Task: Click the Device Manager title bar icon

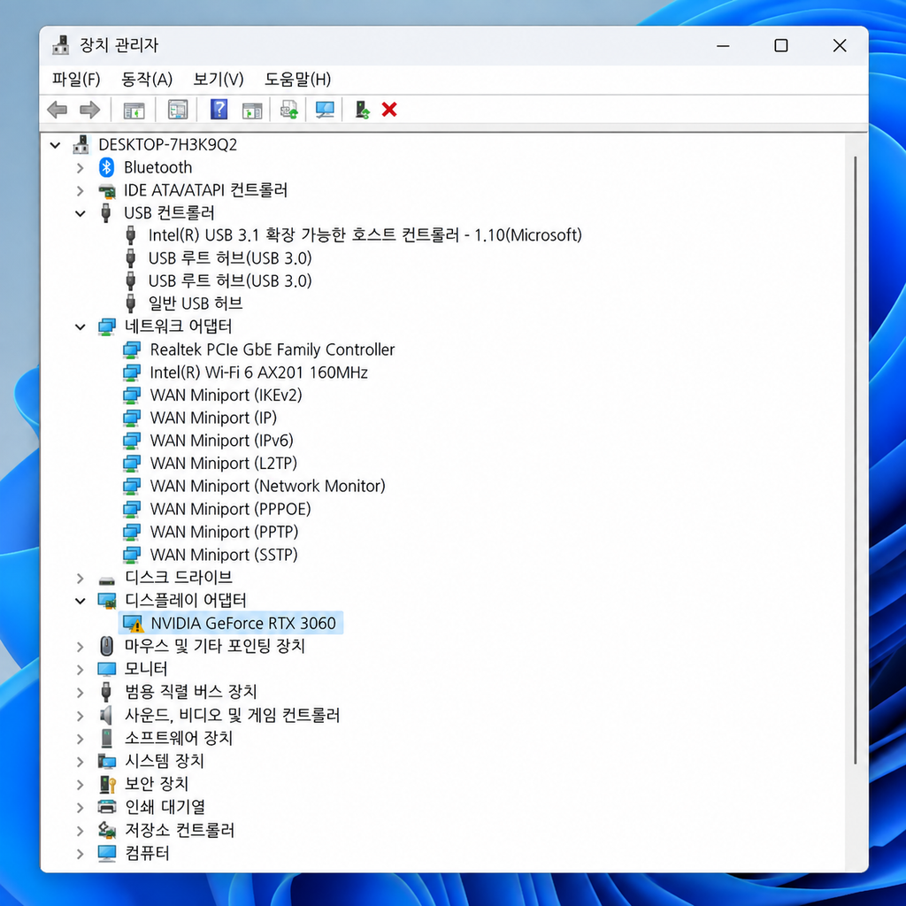Action: click(60, 45)
